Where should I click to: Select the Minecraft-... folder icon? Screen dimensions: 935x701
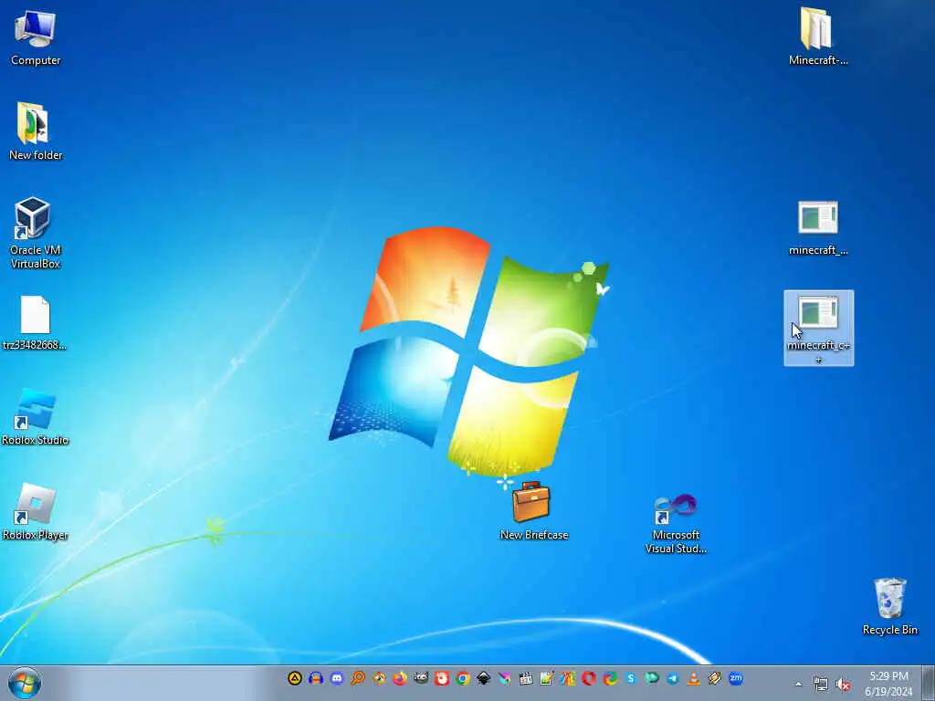pos(817,36)
